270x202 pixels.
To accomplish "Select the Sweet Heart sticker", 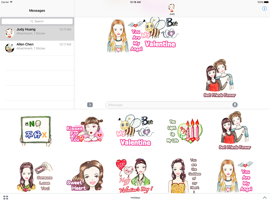I will coord(85,176).
